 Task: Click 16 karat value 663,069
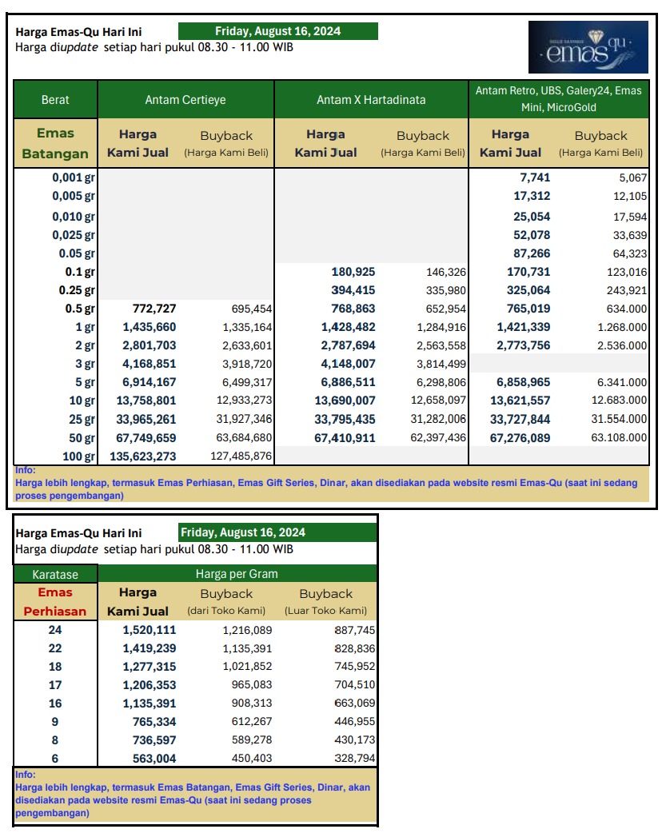[x=355, y=703]
